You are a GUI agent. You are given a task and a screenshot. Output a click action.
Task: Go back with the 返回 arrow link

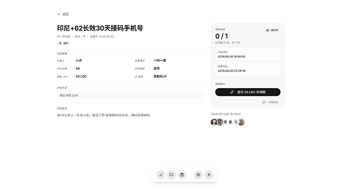tap(63, 14)
